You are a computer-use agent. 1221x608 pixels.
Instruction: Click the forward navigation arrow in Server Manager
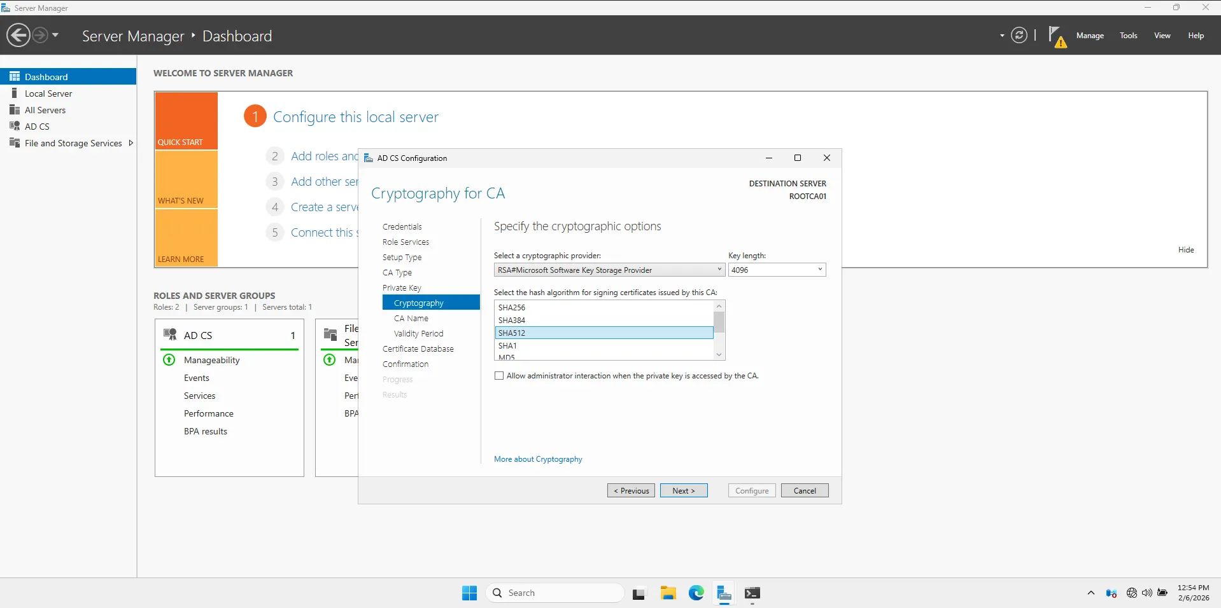39,35
